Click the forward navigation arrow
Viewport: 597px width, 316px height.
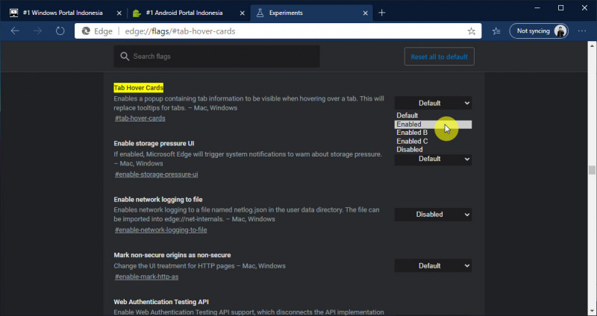click(37, 31)
